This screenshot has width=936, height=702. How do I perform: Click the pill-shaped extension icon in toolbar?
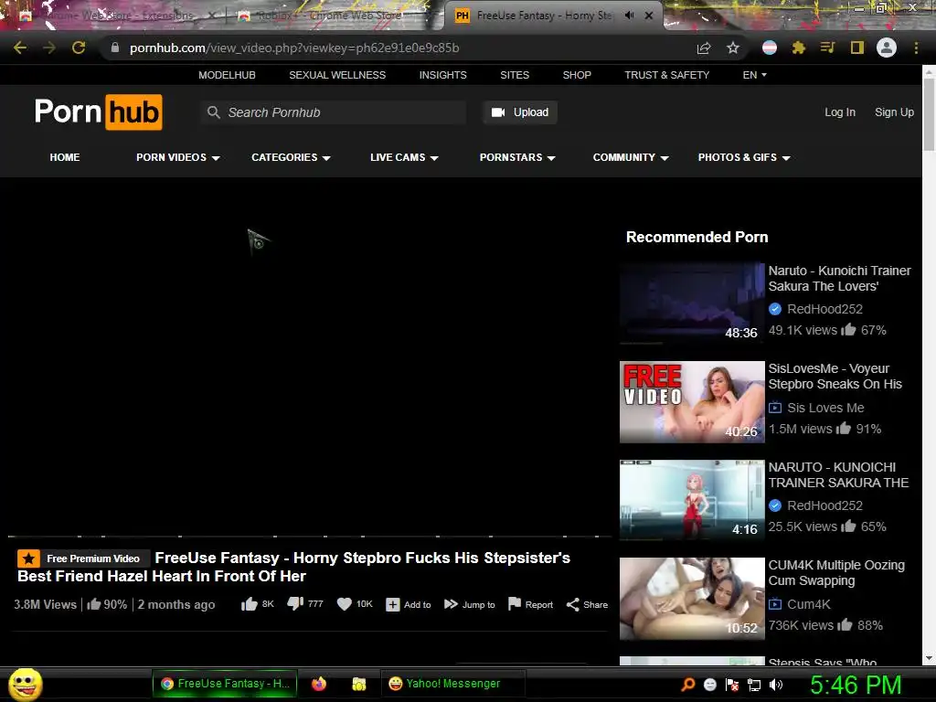click(770, 48)
